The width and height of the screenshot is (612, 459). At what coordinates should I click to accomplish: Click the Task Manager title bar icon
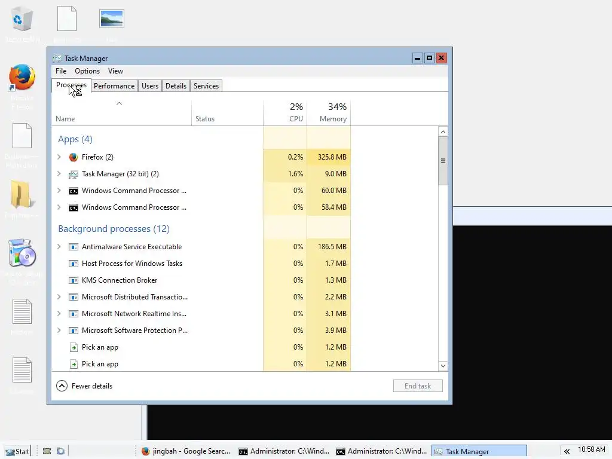click(57, 59)
